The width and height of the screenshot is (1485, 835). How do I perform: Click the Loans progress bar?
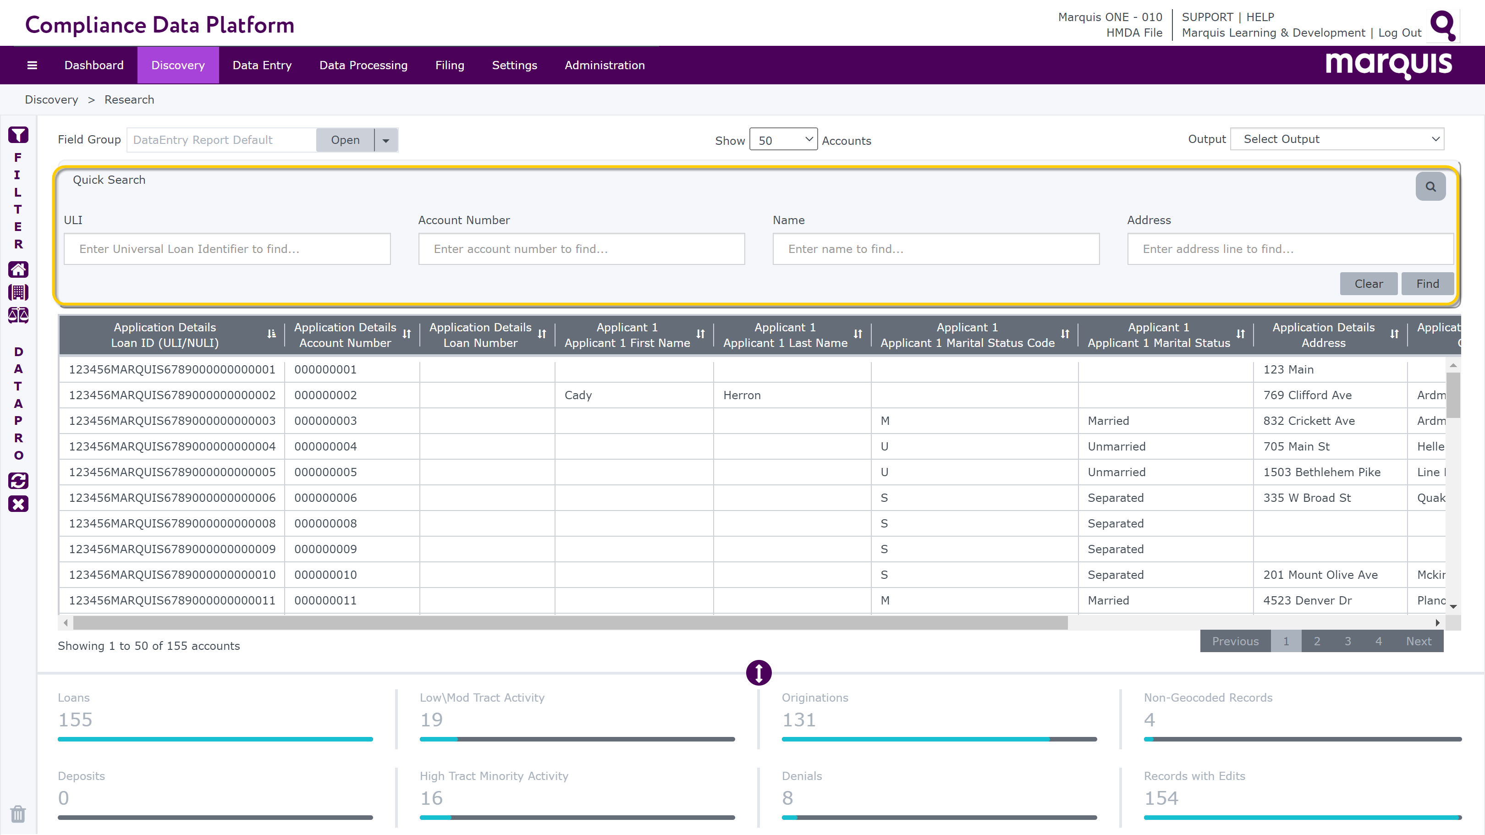pyautogui.click(x=215, y=739)
